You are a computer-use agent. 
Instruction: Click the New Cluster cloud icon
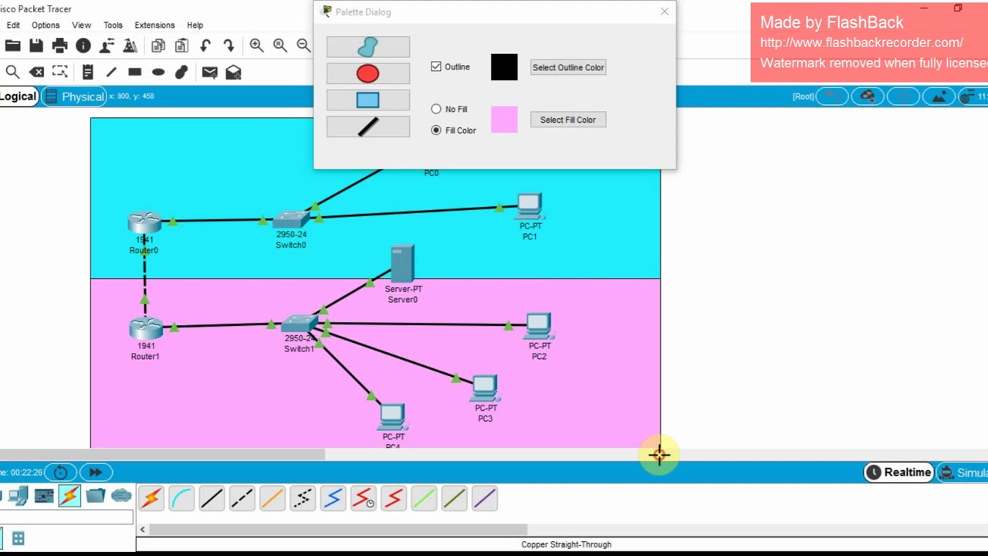868,97
